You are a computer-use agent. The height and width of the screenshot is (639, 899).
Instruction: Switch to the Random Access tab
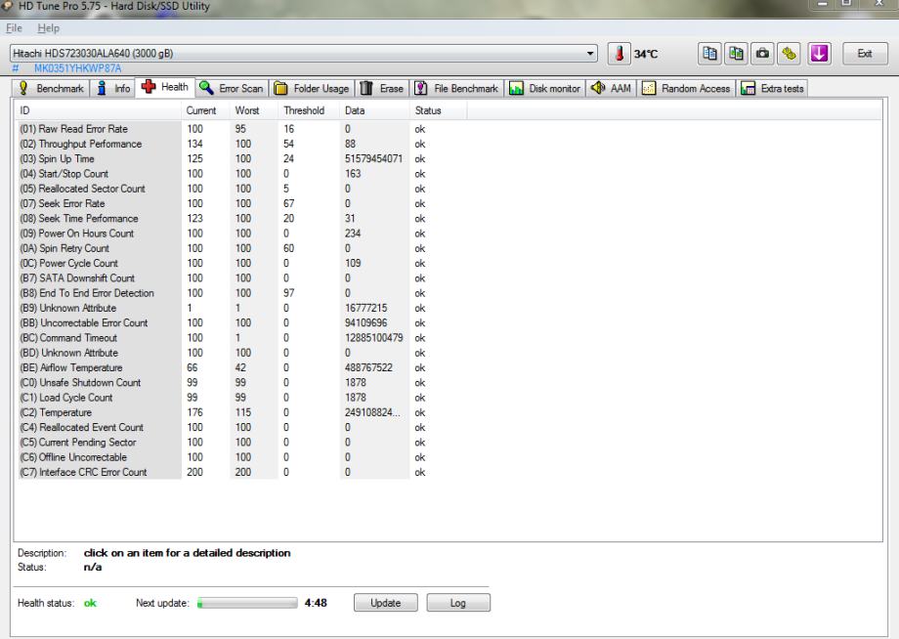click(x=686, y=88)
